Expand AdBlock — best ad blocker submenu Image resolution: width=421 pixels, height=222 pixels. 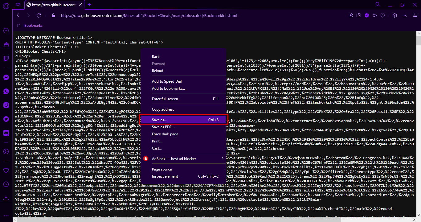183,159
